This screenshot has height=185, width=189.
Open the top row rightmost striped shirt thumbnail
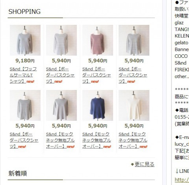tap(134, 40)
